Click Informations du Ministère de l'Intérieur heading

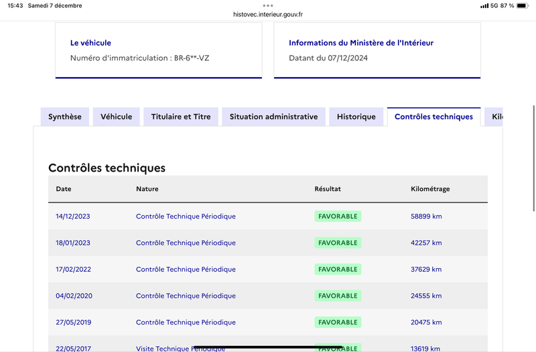pos(361,43)
